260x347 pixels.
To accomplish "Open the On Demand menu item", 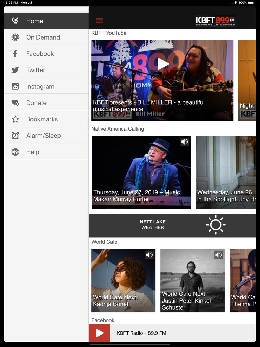I will (47, 37).
